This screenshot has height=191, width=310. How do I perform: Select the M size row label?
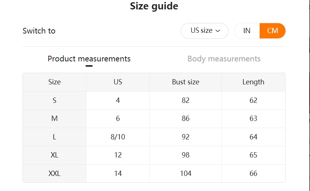click(x=54, y=119)
